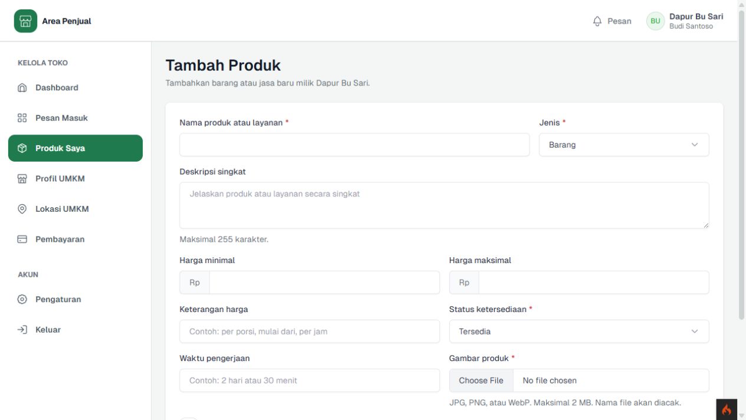Open the Status ketersediaan dropdown
This screenshot has width=746, height=420.
(x=579, y=332)
